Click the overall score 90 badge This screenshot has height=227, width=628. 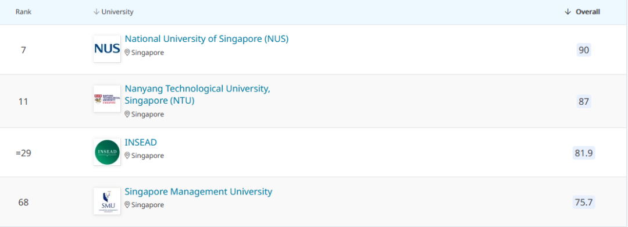point(584,49)
